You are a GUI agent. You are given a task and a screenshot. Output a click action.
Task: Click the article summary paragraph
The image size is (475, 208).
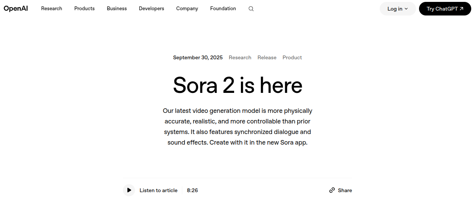(237, 127)
